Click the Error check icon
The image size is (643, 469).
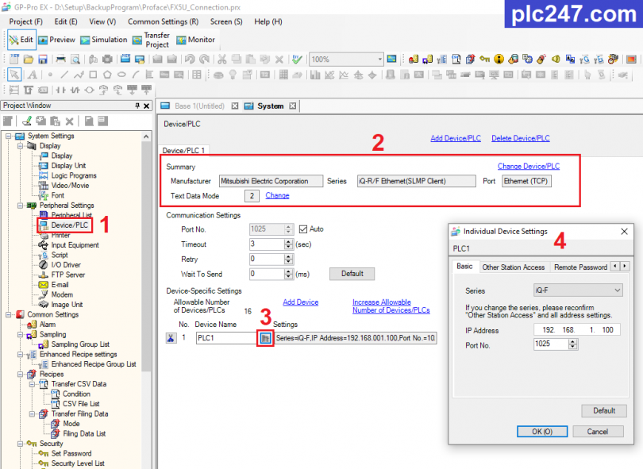297,60
